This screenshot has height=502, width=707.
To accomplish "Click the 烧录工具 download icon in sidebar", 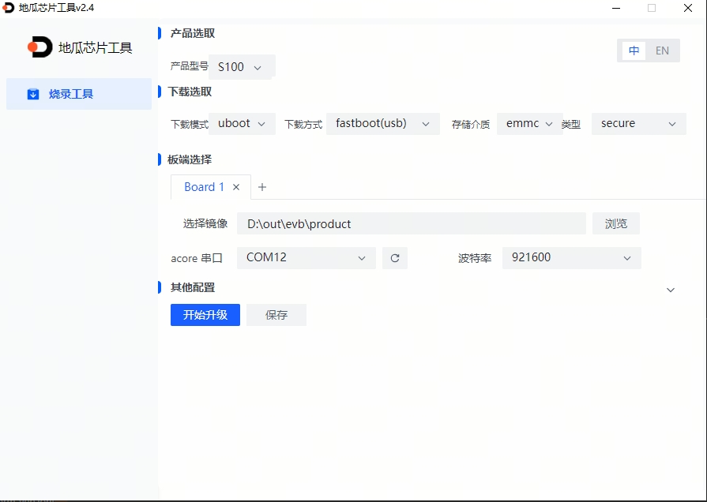I will 33,94.
